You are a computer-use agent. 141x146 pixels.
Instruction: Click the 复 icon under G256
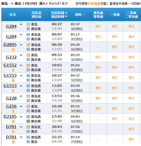tap(13, 111)
